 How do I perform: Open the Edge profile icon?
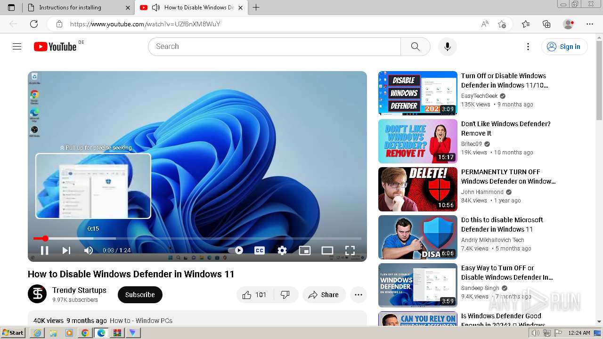click(569, 24)
